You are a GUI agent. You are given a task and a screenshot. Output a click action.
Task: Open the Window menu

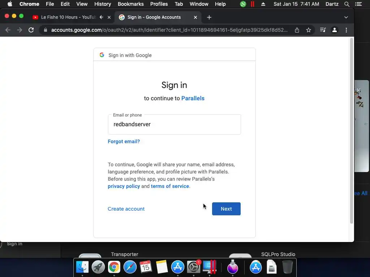199,4
